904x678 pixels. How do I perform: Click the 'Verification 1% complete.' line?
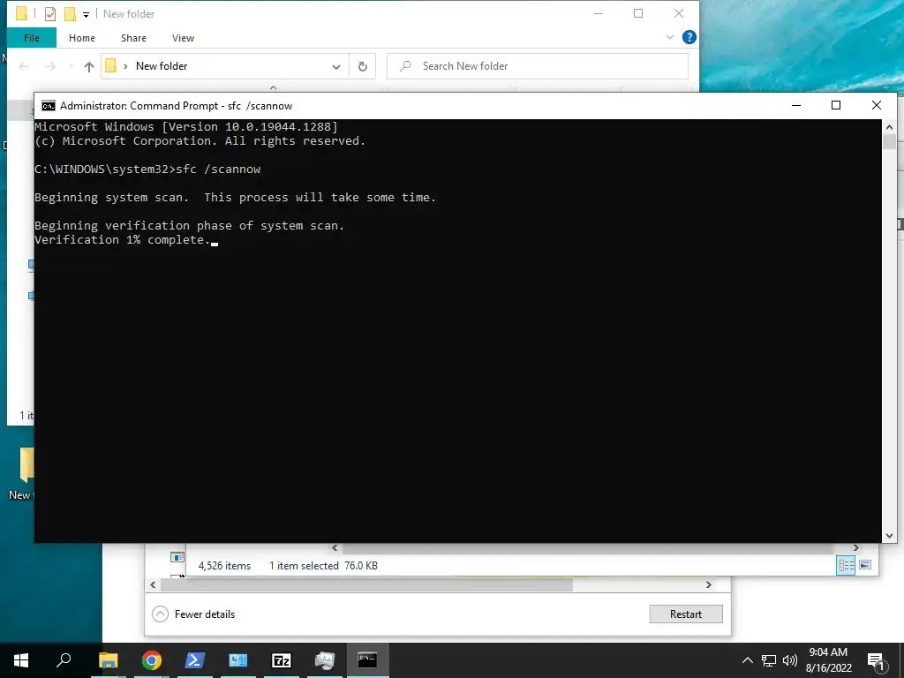123,240
